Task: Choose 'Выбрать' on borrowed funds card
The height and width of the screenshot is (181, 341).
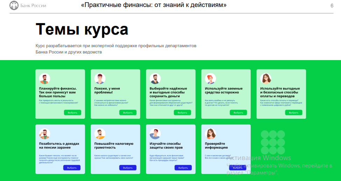Action: tap(238, 113)
